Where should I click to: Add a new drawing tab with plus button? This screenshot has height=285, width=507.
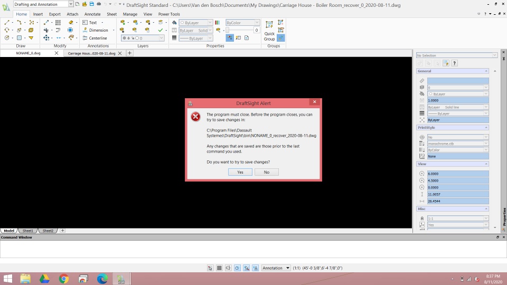click(x=129, y=53)
